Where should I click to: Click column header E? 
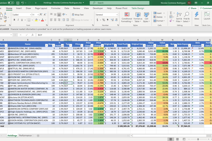[68, 40]
